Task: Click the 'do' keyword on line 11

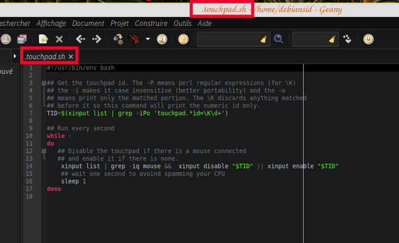Action: tap(51, 143)
